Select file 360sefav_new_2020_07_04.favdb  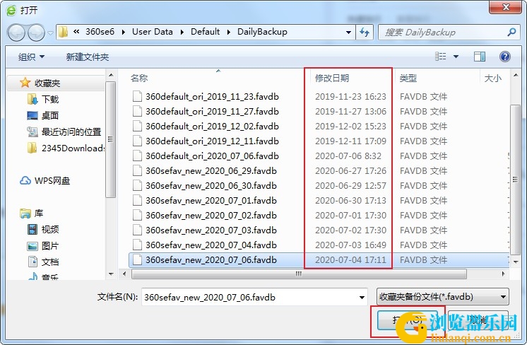coord(211,245)
